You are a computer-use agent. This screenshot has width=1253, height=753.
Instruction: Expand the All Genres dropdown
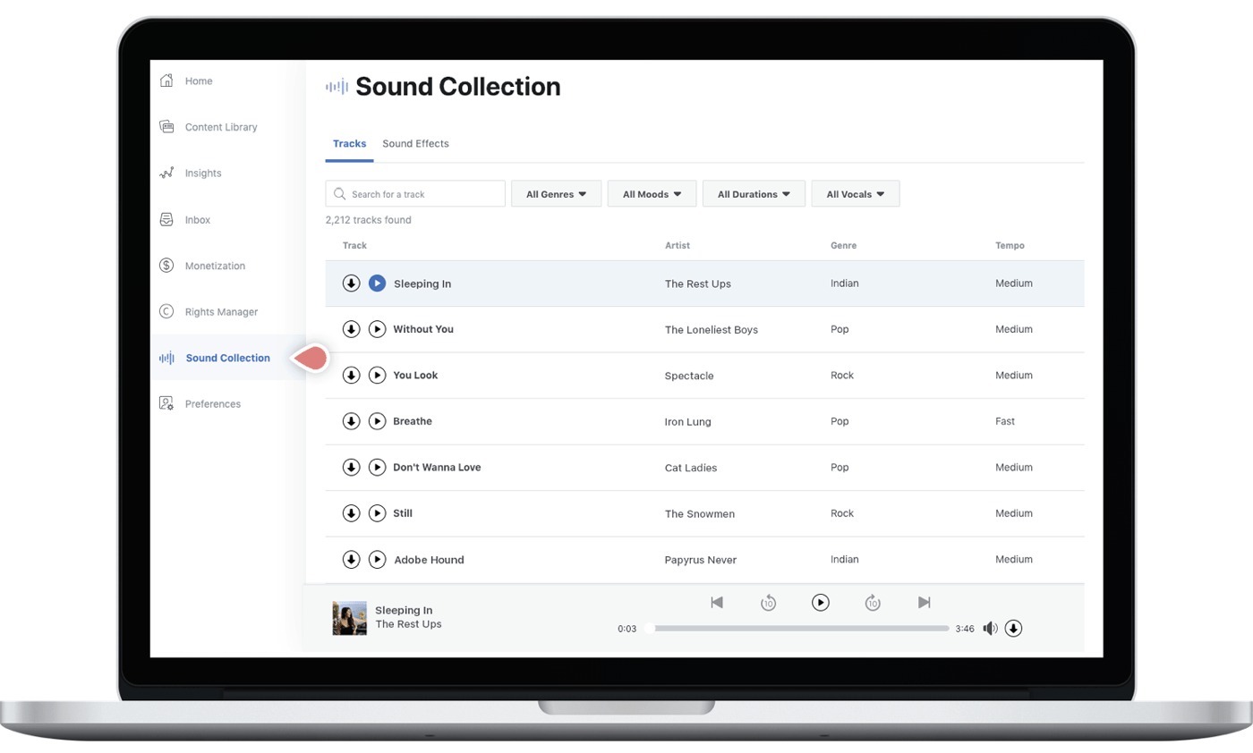coord(556,194)
